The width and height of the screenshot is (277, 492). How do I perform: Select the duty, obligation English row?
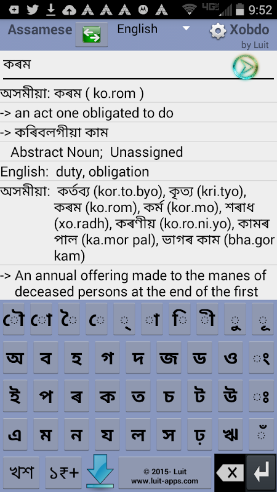[138, 172]
